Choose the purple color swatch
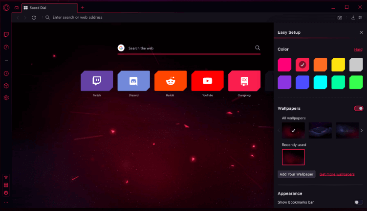The height and width of the screenshot is (211, 367). pyautogui.click(x=284, y=82)
